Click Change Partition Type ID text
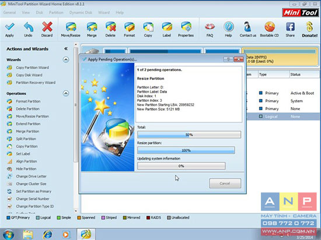Viewport: 321px width, 240px height. [35, 206]
